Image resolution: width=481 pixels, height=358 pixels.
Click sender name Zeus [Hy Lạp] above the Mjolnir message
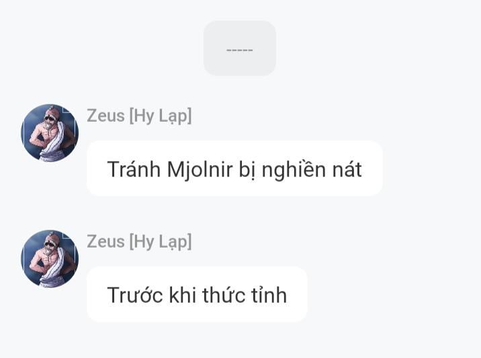pyautogui.click(x=139, y=116)
